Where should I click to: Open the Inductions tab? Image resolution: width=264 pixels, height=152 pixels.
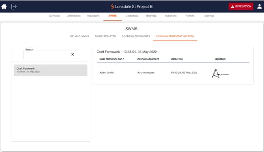tap(93, 16)
